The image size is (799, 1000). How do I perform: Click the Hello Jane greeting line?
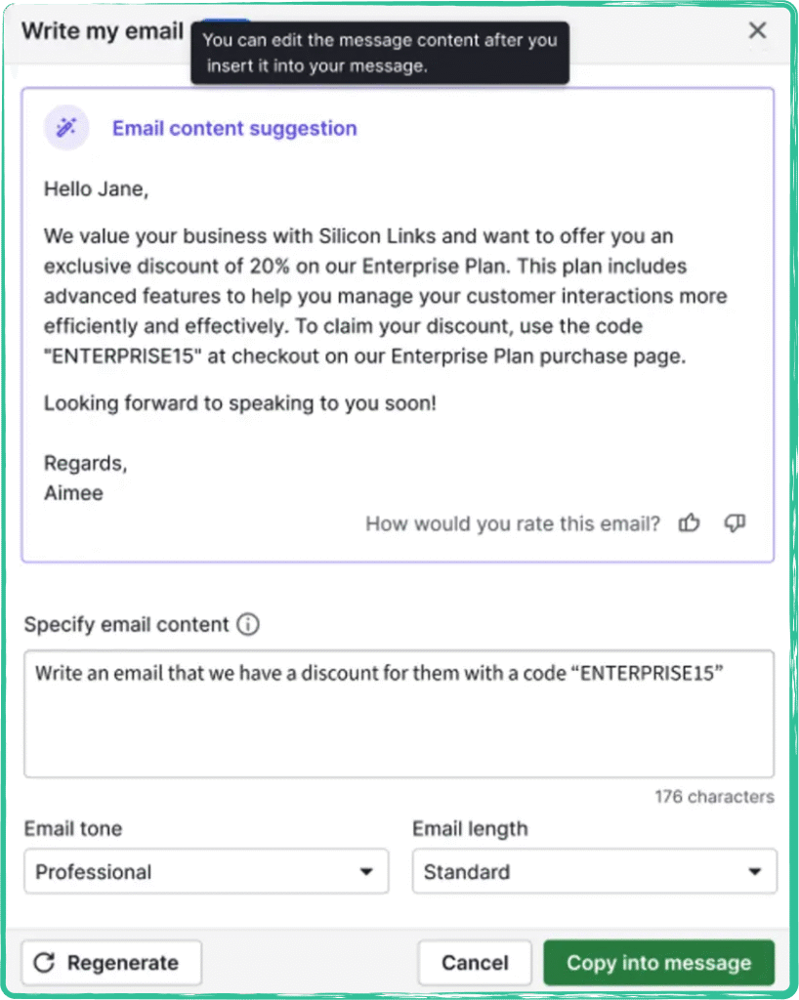[96, 189]
